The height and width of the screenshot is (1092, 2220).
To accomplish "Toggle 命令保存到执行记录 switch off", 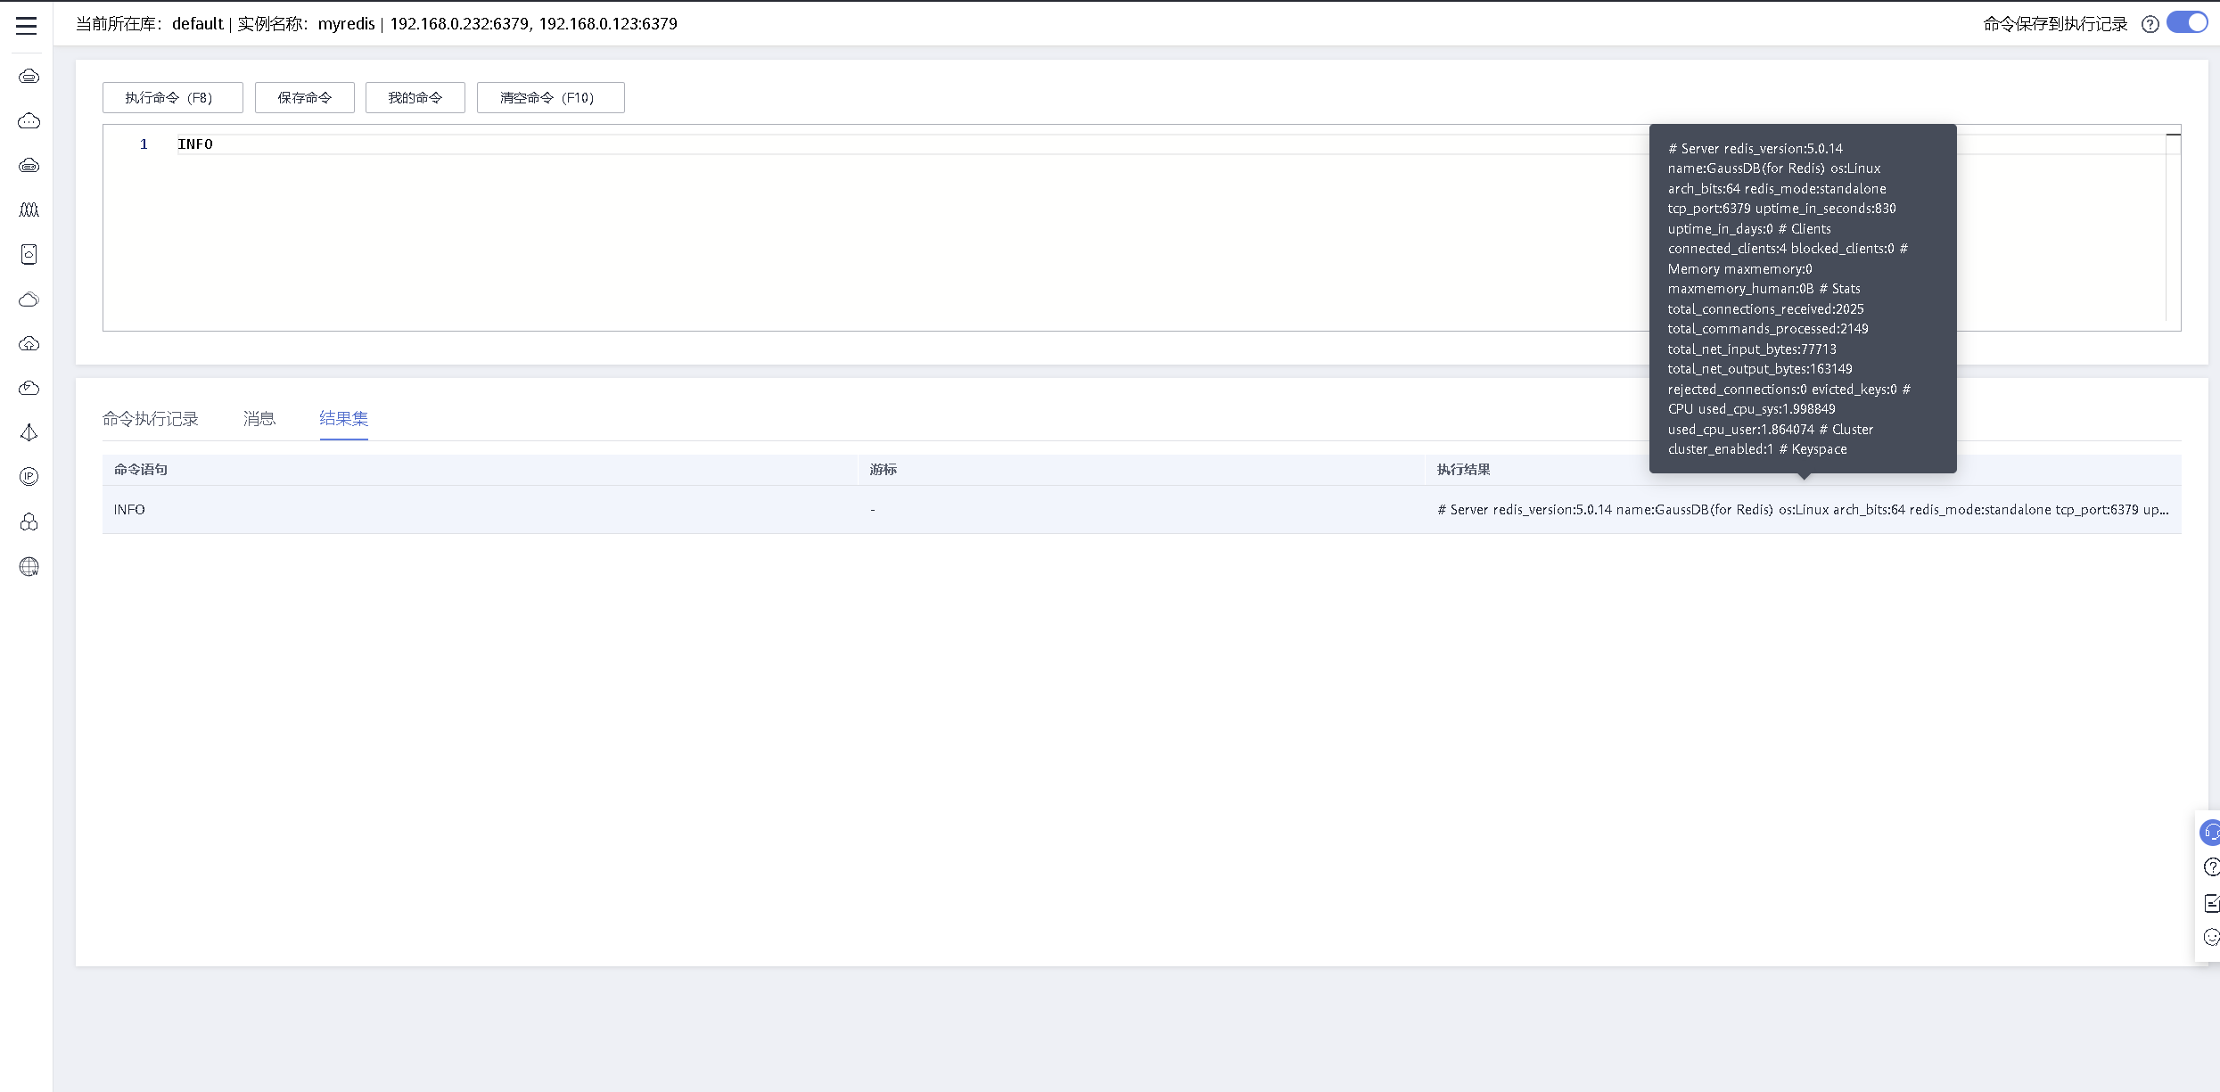I will coord(2187,22).
